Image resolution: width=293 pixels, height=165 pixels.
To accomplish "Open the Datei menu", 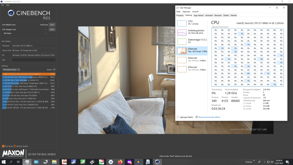I will [x=178, y=11].
